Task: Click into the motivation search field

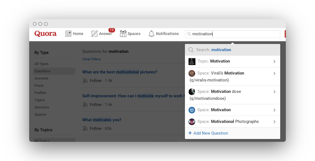Action: (232, 34)
